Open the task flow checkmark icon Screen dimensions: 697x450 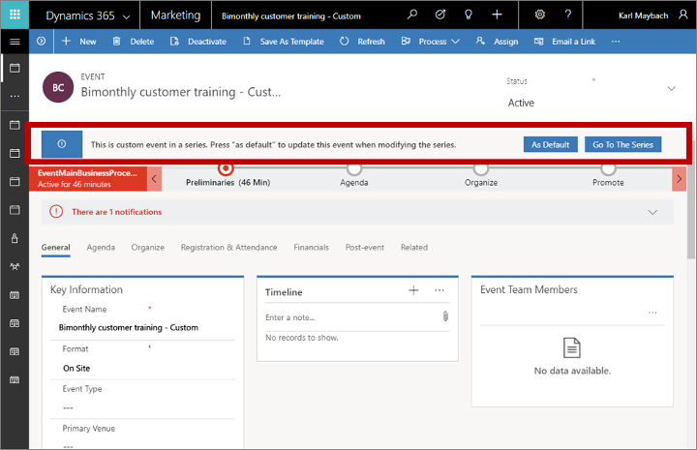pos(440,15)
